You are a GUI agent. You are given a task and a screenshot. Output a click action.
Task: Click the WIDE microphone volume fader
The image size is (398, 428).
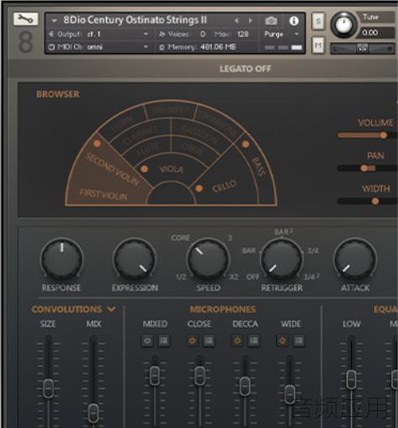pos(290,394)
